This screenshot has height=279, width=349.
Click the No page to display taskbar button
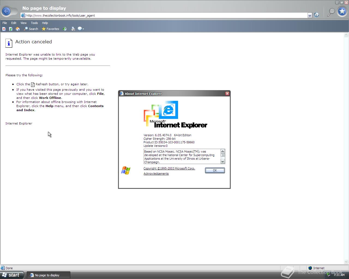[49, 275]
